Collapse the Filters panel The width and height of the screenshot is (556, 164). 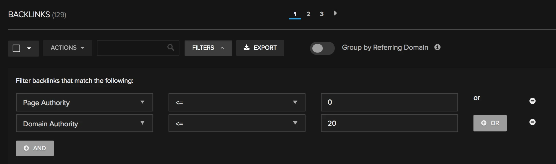pyautogui.click(x=208, y=48)
